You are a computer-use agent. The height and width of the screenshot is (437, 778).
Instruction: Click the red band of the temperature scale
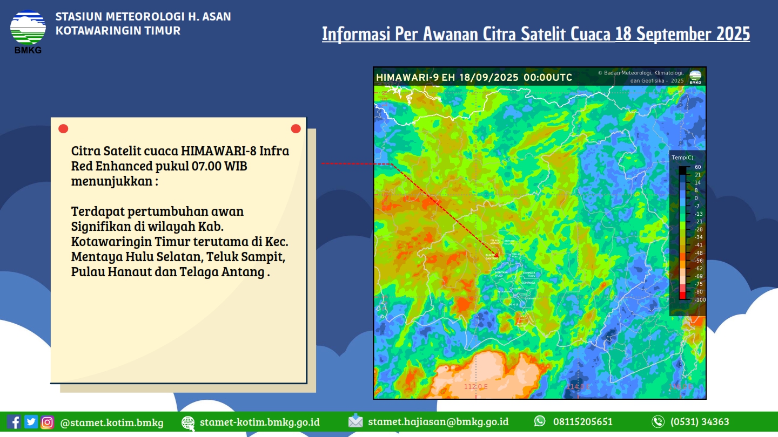coord(682,295)
